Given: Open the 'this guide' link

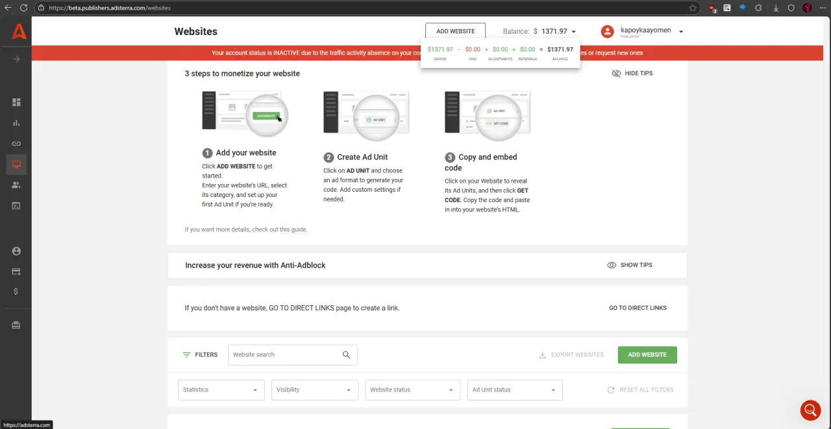Looking at the screenshot, I should (x=293, y=229).
